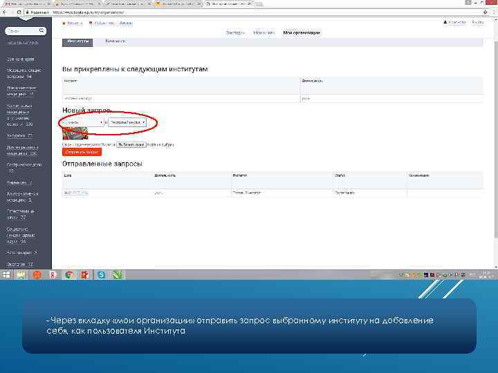Click the red Отправить запрос button
Image resolution: width=498 pixels, height=373 pixels.
click(x=82, y=152)
